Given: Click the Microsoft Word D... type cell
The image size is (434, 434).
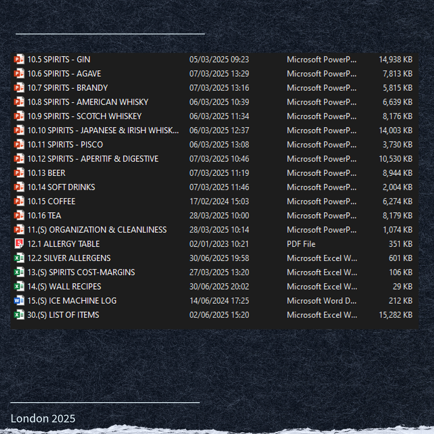Looking at the screenshot, I should point(321,301).
